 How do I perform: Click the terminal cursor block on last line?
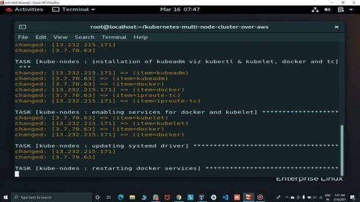(x=17, y=174)
